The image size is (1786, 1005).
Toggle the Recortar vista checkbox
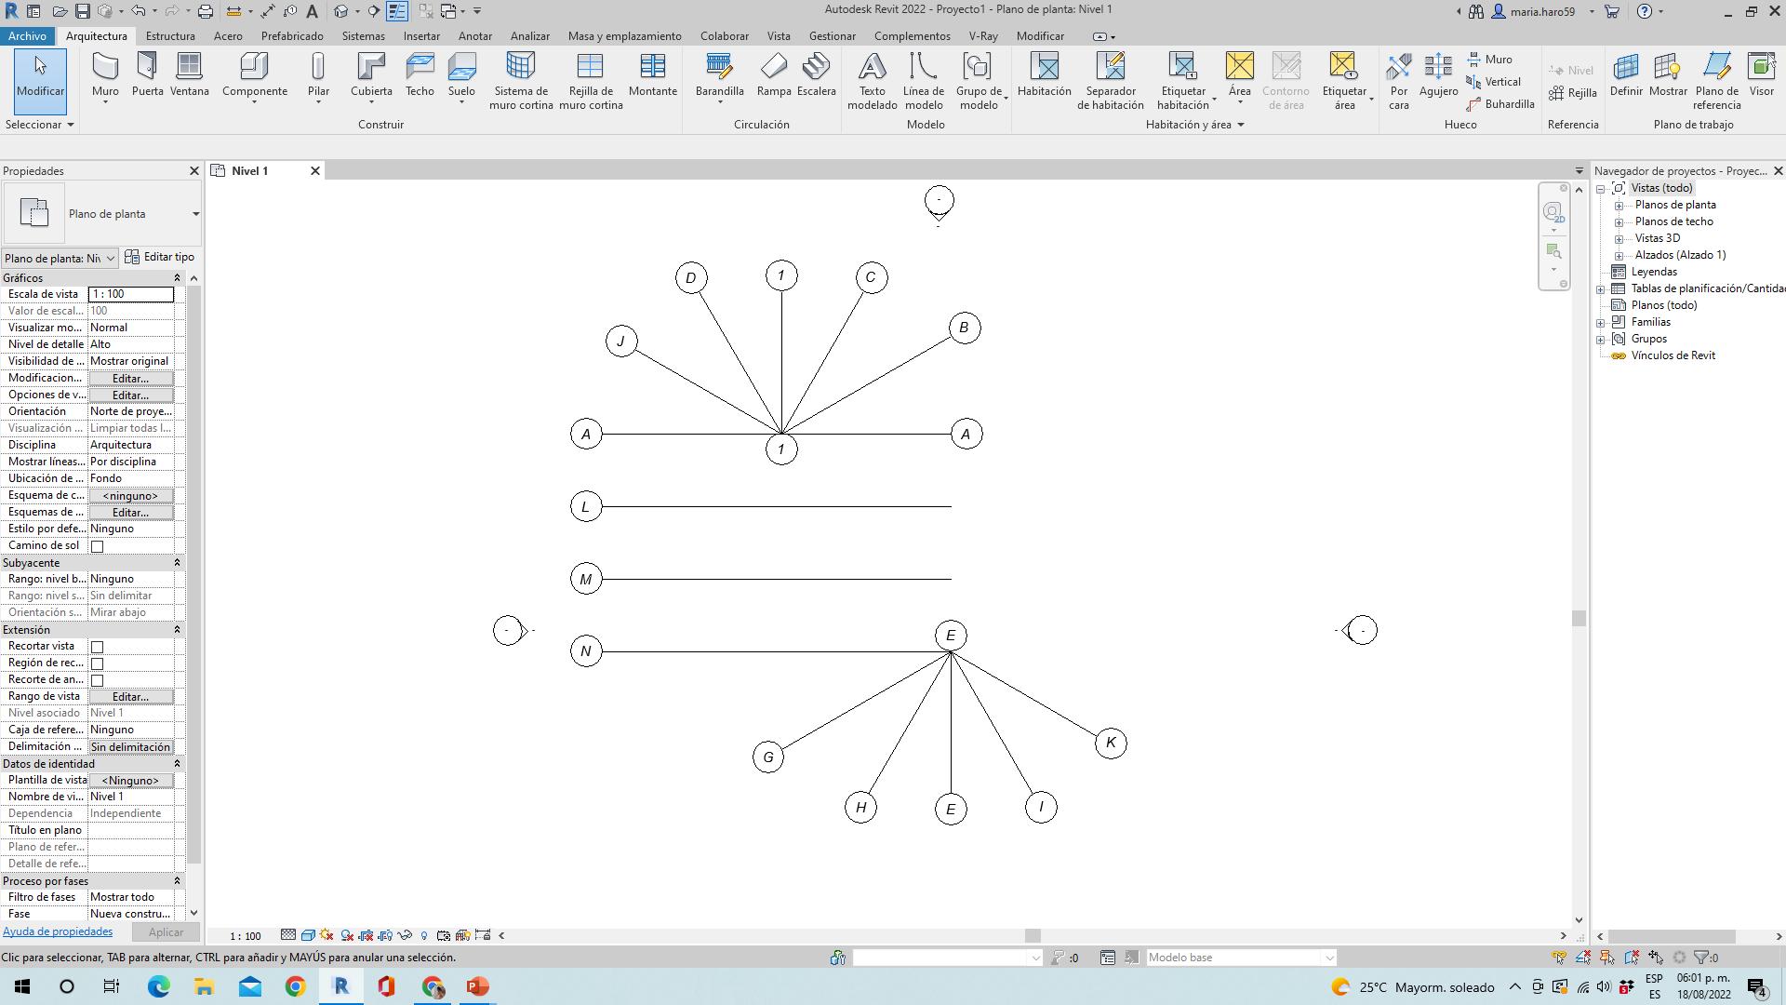click(97, 647)
